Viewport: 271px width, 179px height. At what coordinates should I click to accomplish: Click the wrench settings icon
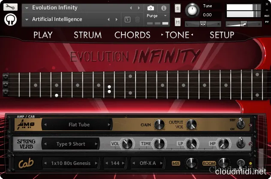coord(11,7)
